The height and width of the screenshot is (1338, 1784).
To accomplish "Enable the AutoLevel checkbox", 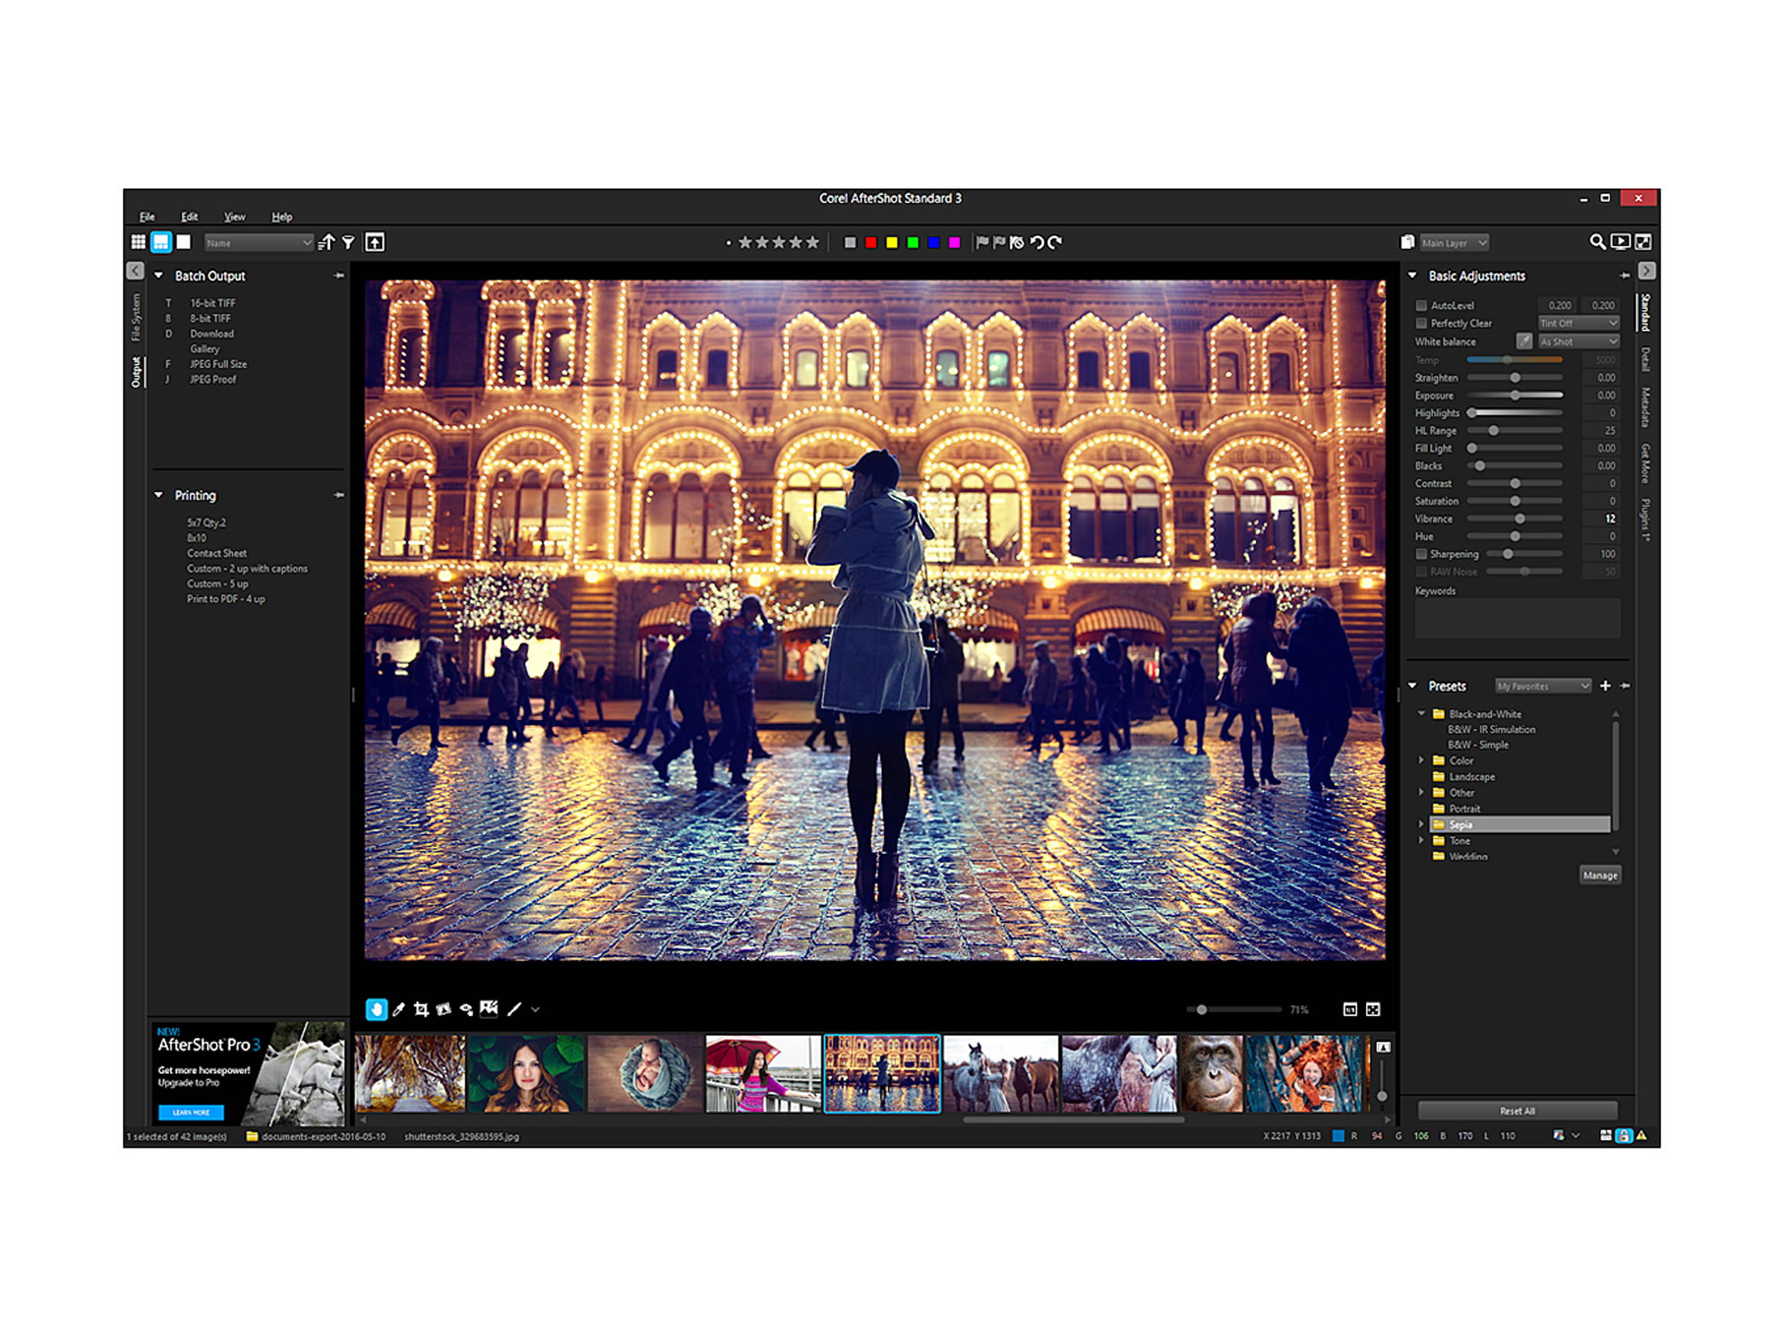I will (x=1422, y=306).
